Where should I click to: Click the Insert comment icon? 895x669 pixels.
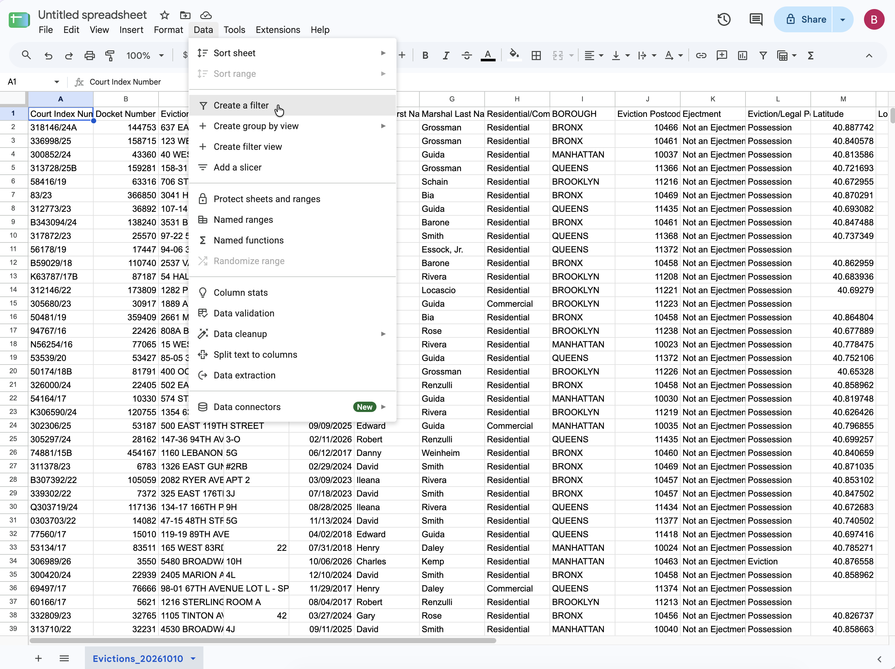pos(722,56)
